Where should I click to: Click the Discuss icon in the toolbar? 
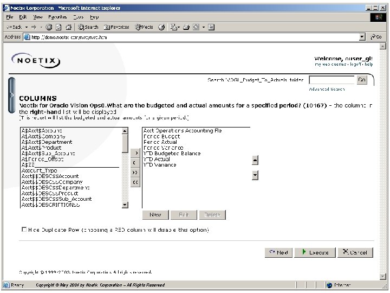(211, 27)
